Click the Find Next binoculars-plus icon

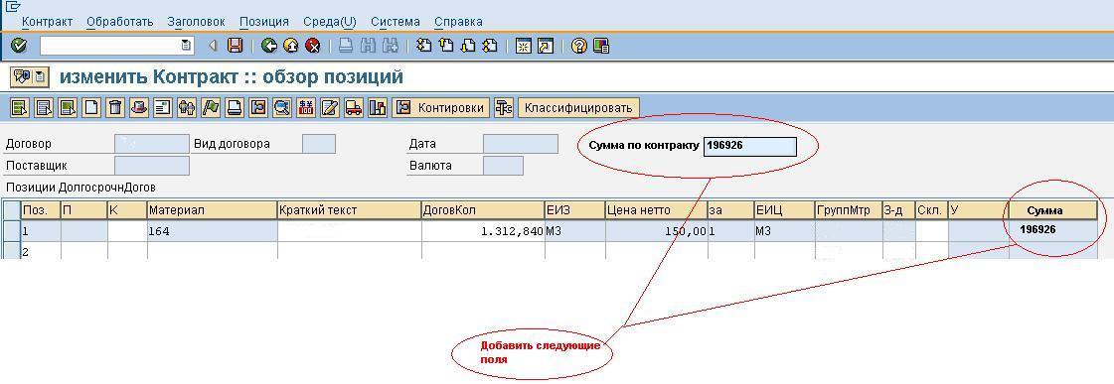click(390, 46)
